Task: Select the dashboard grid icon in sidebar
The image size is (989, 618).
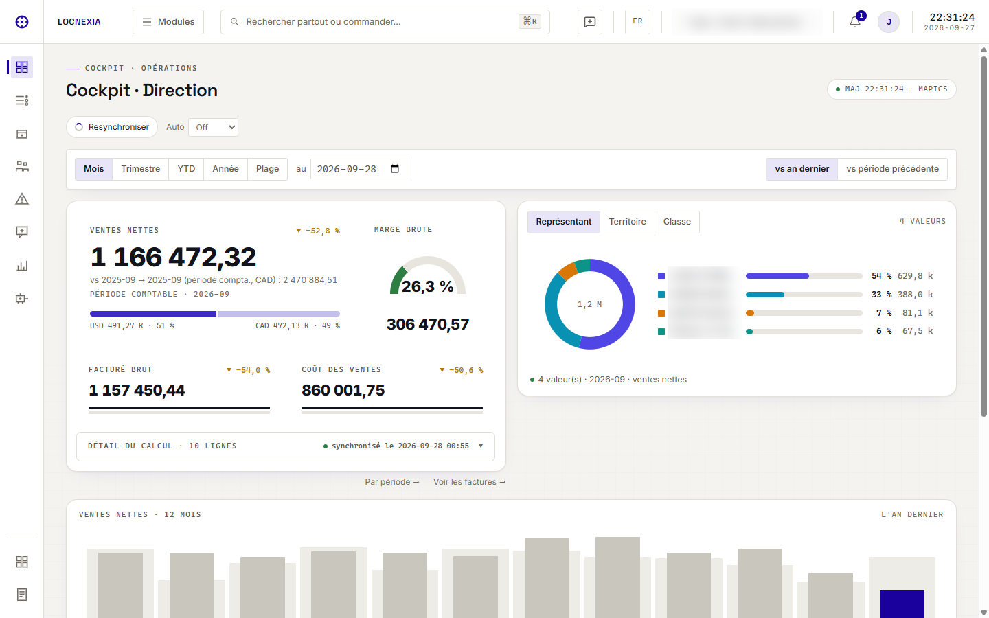Action: tap(22, 67)
